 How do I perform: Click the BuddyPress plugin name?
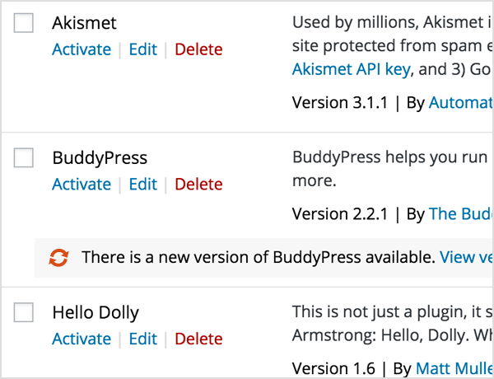[100, 157]
